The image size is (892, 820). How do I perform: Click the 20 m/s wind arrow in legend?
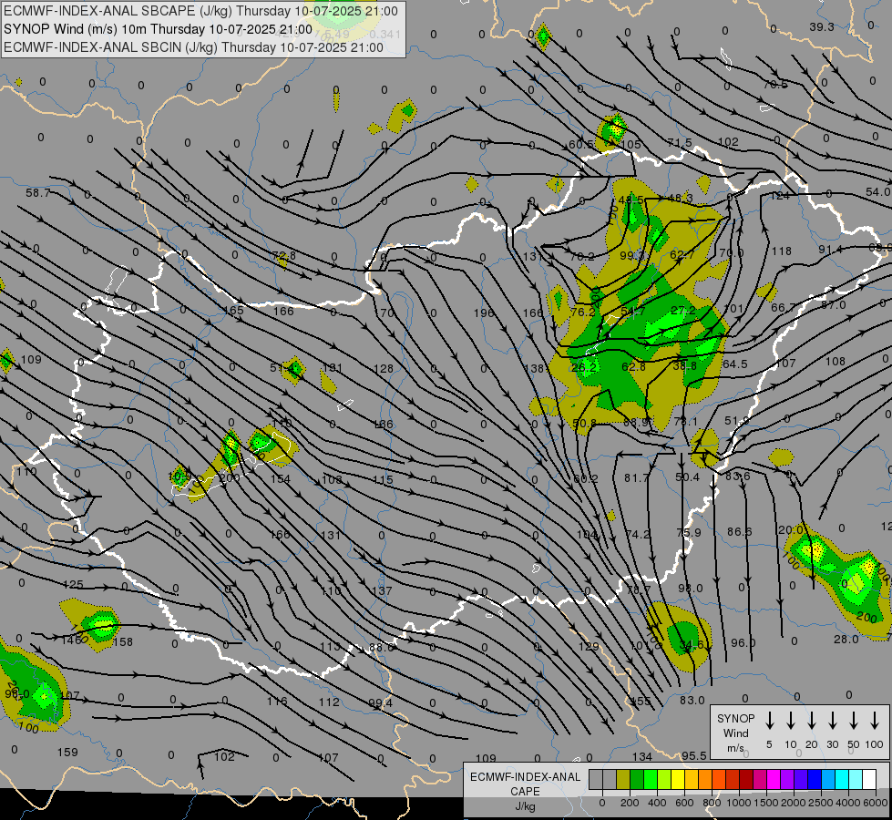[811, 721]
